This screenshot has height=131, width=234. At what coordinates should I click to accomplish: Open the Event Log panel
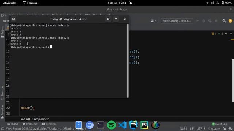coord(219,124)
